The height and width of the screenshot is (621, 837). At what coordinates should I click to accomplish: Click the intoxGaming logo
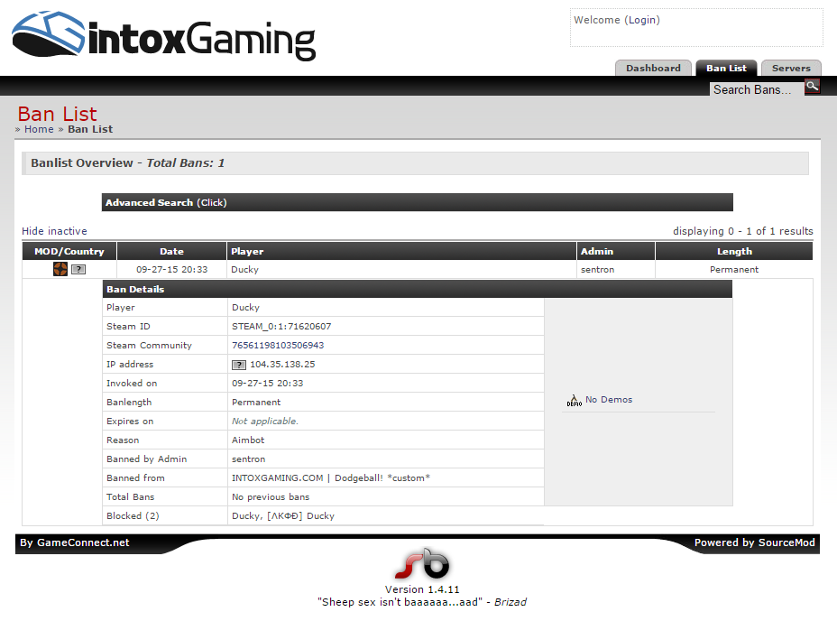164,36
